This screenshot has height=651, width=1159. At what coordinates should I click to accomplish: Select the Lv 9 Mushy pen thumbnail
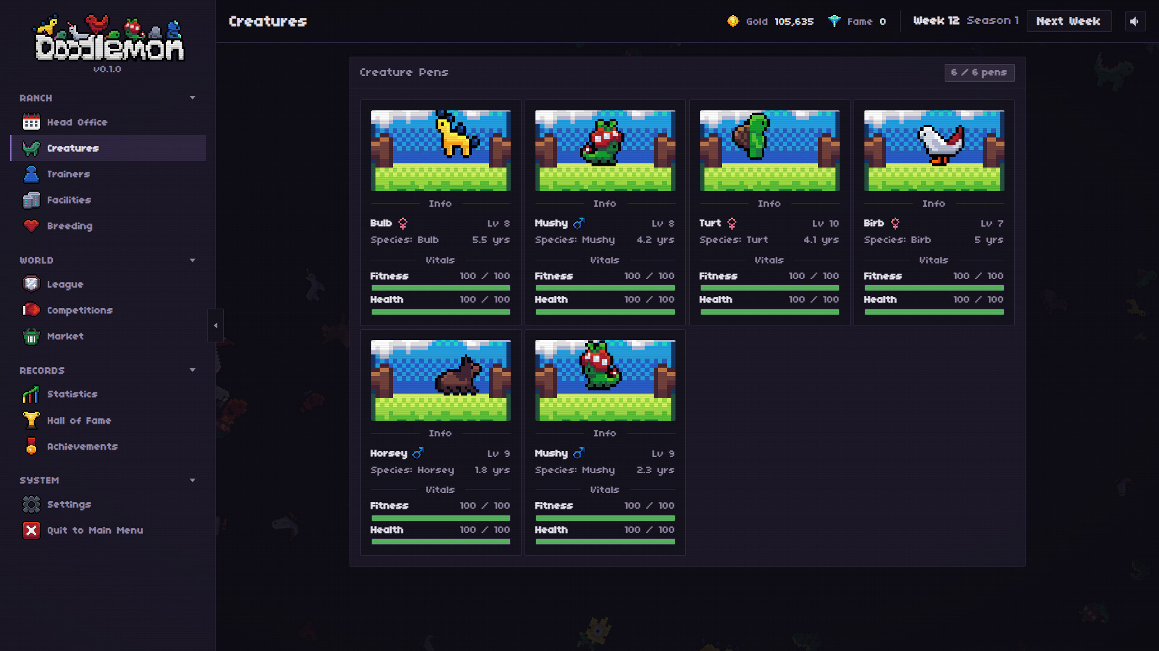(x=605, y=380)
